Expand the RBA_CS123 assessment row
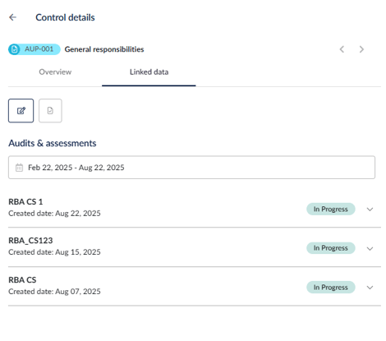Viewport: 386px width, 341px height. 370,248
